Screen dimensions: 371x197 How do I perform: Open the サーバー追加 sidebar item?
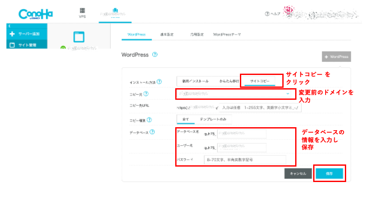[27, 34]
